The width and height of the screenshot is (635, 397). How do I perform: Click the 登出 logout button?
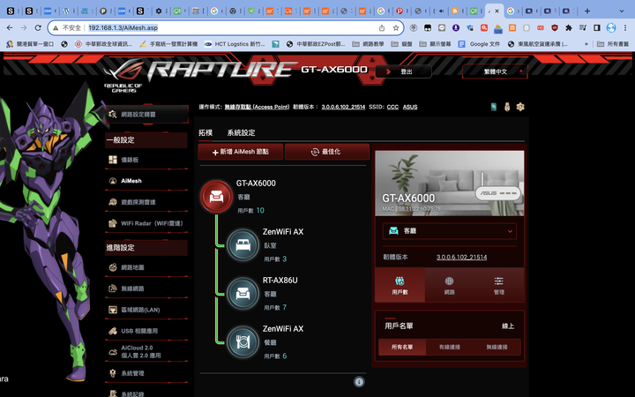click(403, 71)
